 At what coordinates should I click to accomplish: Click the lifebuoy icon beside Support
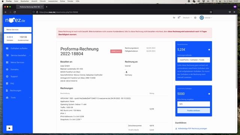pos(7,76)
